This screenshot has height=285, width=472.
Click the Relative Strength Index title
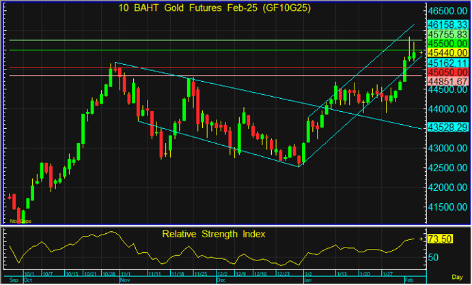(x=213, y=234)
